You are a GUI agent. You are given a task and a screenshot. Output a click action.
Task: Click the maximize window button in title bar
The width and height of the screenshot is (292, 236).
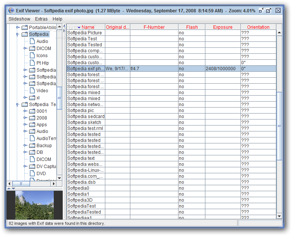tap(268, 10)
